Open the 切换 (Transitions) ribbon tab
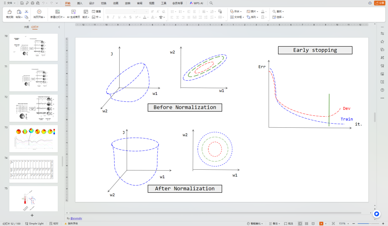 [x=104, y=3]
